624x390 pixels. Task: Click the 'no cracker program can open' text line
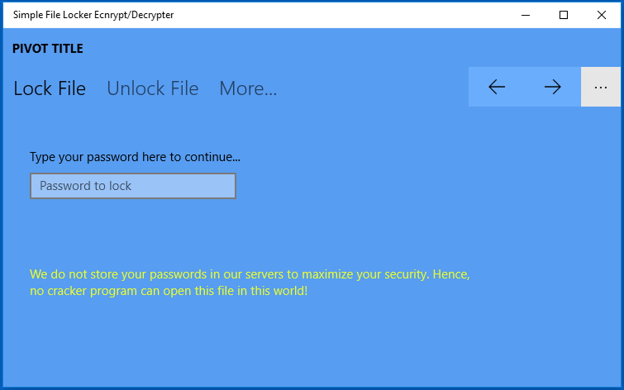pos(169,291)
